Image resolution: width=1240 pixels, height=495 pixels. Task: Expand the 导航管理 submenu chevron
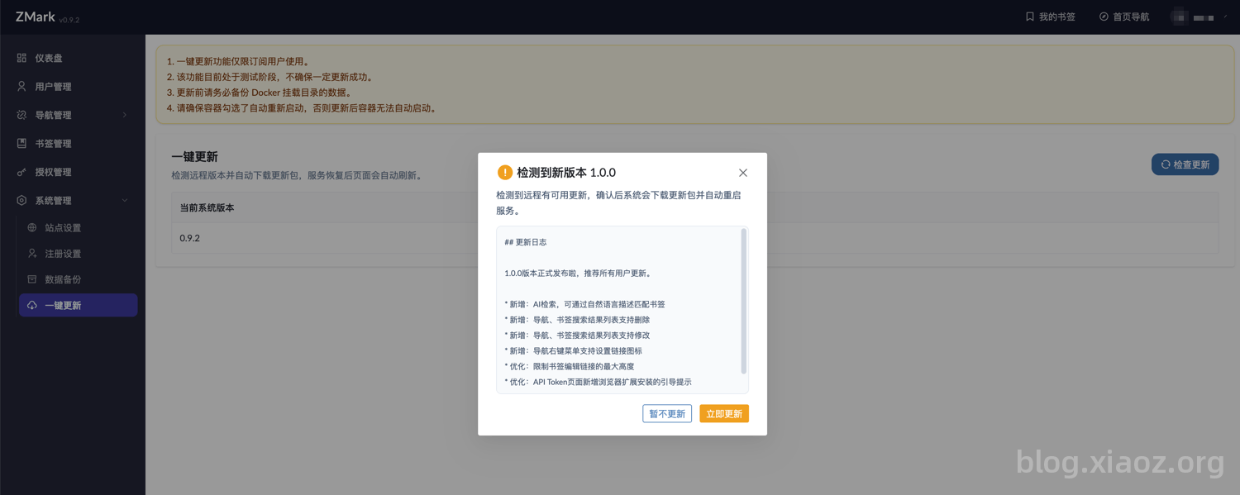[125, 115]
